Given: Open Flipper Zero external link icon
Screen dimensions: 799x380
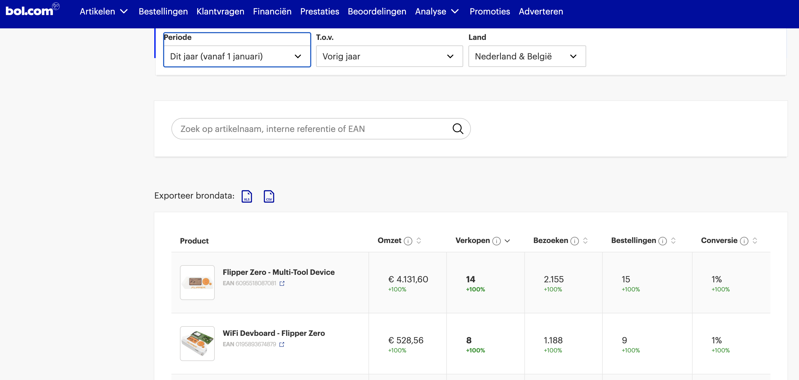Looking at the screenshot, I should (282, 283).
